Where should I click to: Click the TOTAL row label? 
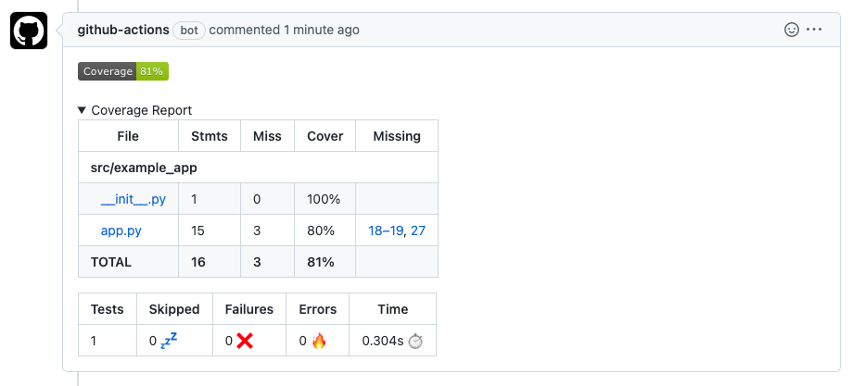pyautogui.click(x=111, y=262)
